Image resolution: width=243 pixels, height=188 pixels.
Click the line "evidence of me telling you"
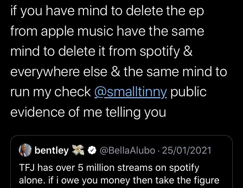pos(88,112)
